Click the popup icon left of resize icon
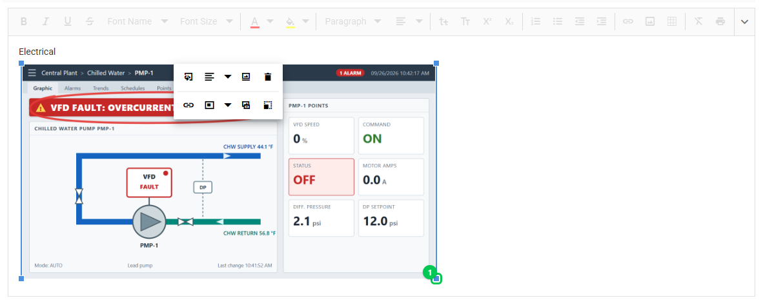The width and height of the screenshot is (763, 307). tap(246, 105)
